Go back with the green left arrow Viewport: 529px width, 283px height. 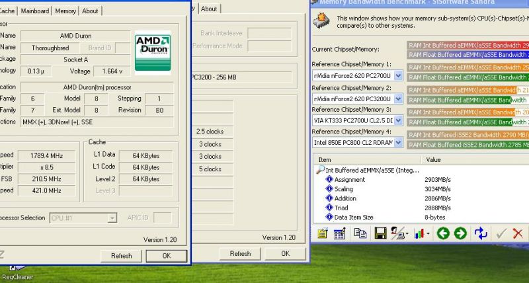pyautogui.click(x=443, y=233)
